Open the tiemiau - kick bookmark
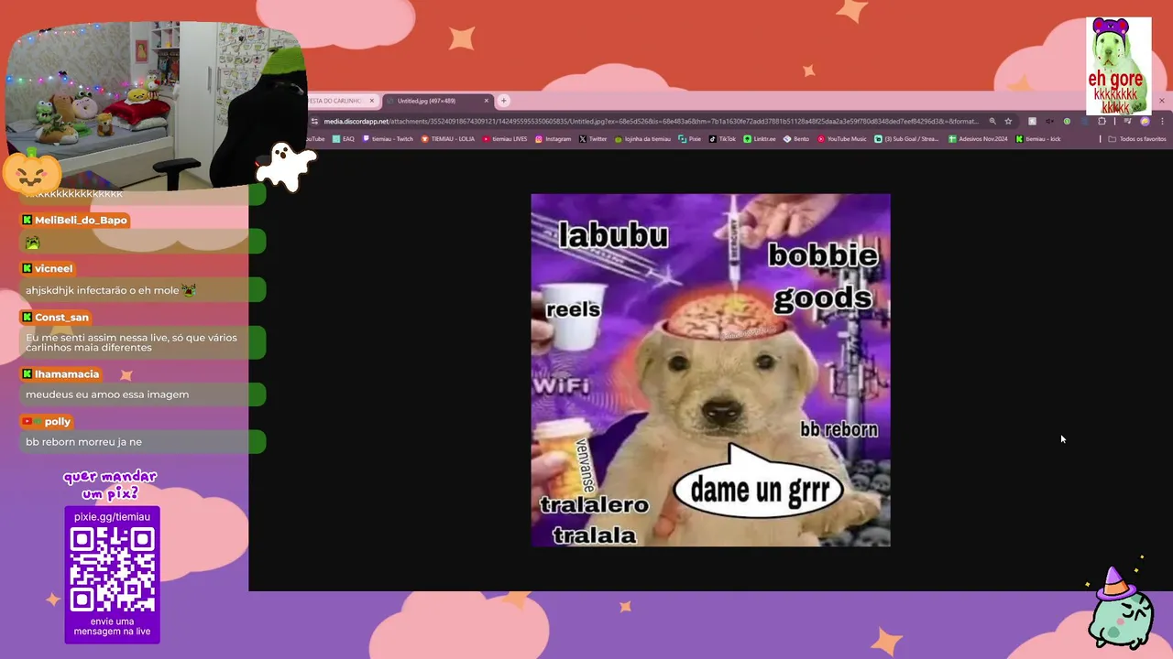 [1038, 139]
